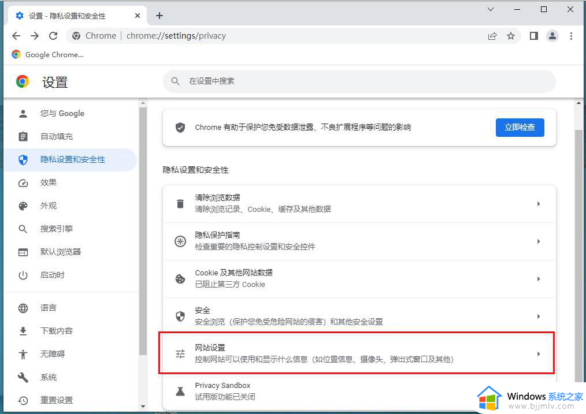Open 下载内容 in sidebar
This screenshot has height=414, width=586.
tap(71, 331)
